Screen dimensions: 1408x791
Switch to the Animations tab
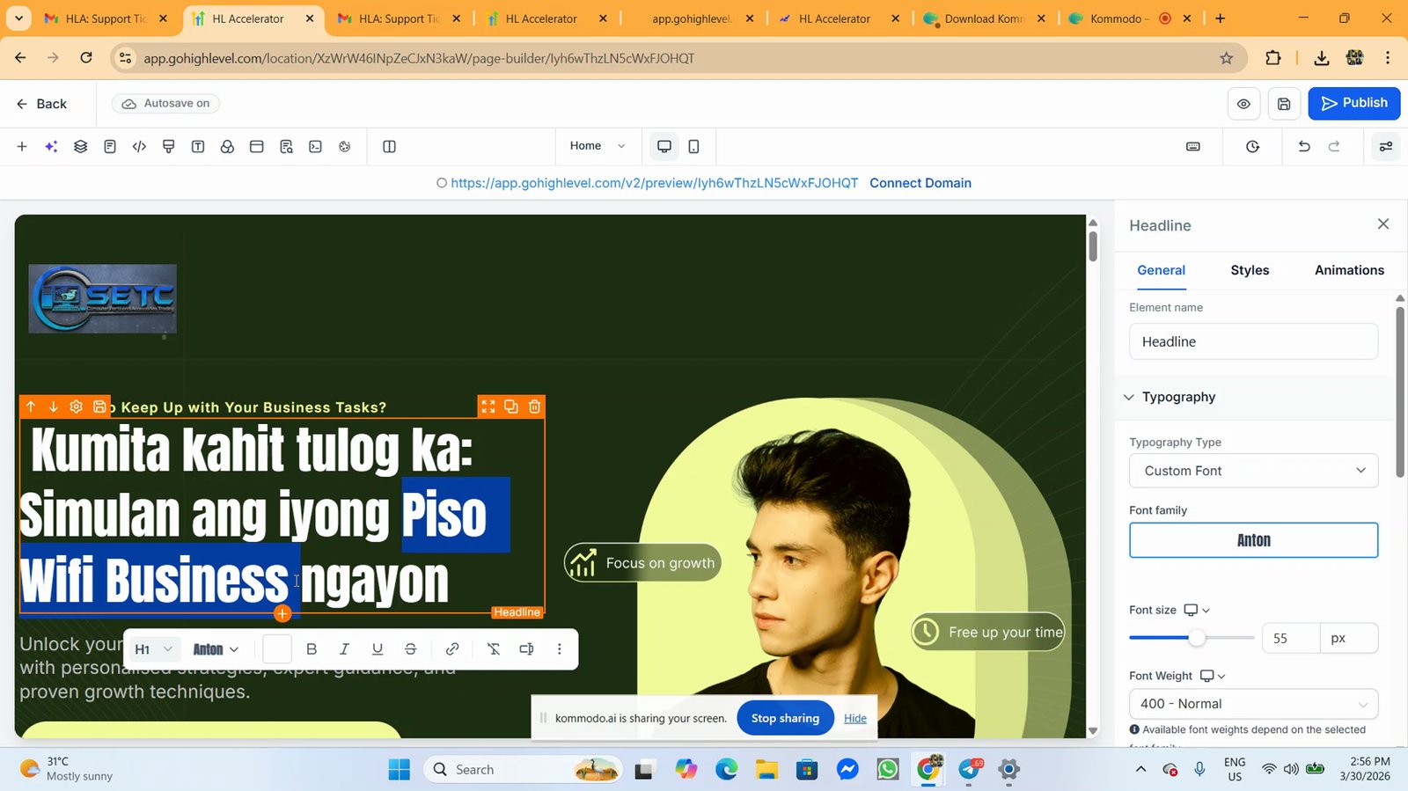(1349, 270)
